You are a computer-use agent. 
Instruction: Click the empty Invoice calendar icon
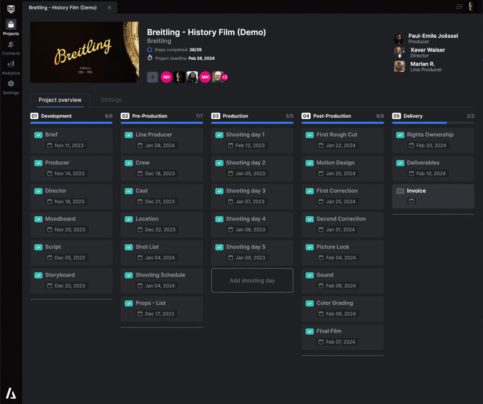pos(411,201)
